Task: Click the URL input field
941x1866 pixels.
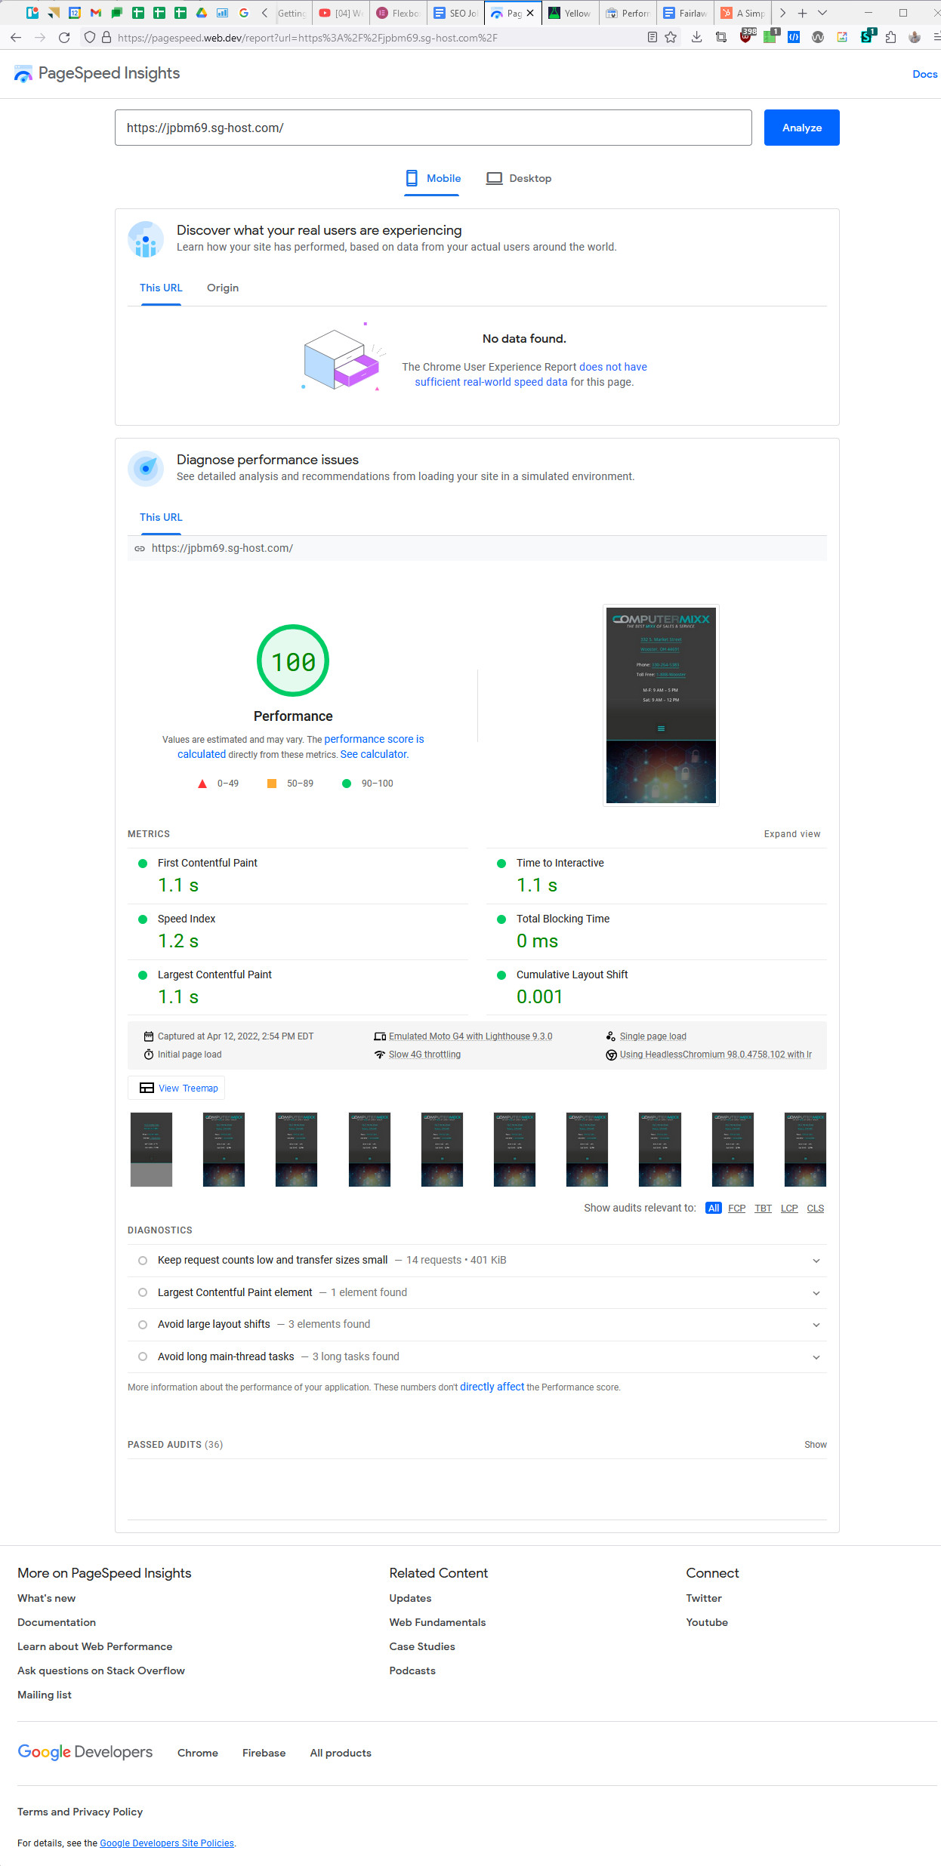Action: point(433,128)
